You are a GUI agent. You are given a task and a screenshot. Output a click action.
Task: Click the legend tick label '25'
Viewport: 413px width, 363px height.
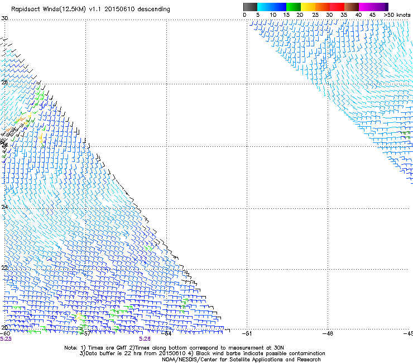point(315,15)
